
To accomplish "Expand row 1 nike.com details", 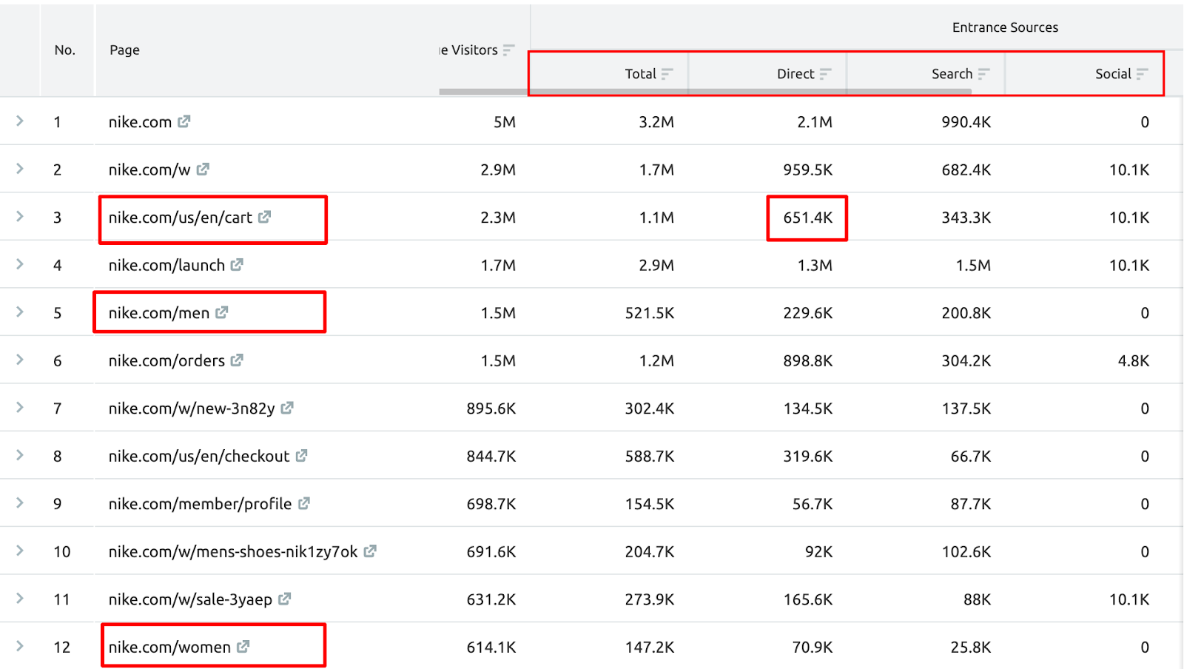I will pyautogui.click(x=20, y=121).
